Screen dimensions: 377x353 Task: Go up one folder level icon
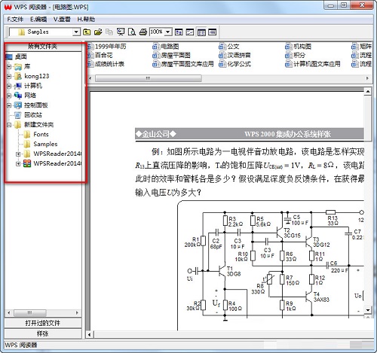pyautogui.click(x=87, y=32)
